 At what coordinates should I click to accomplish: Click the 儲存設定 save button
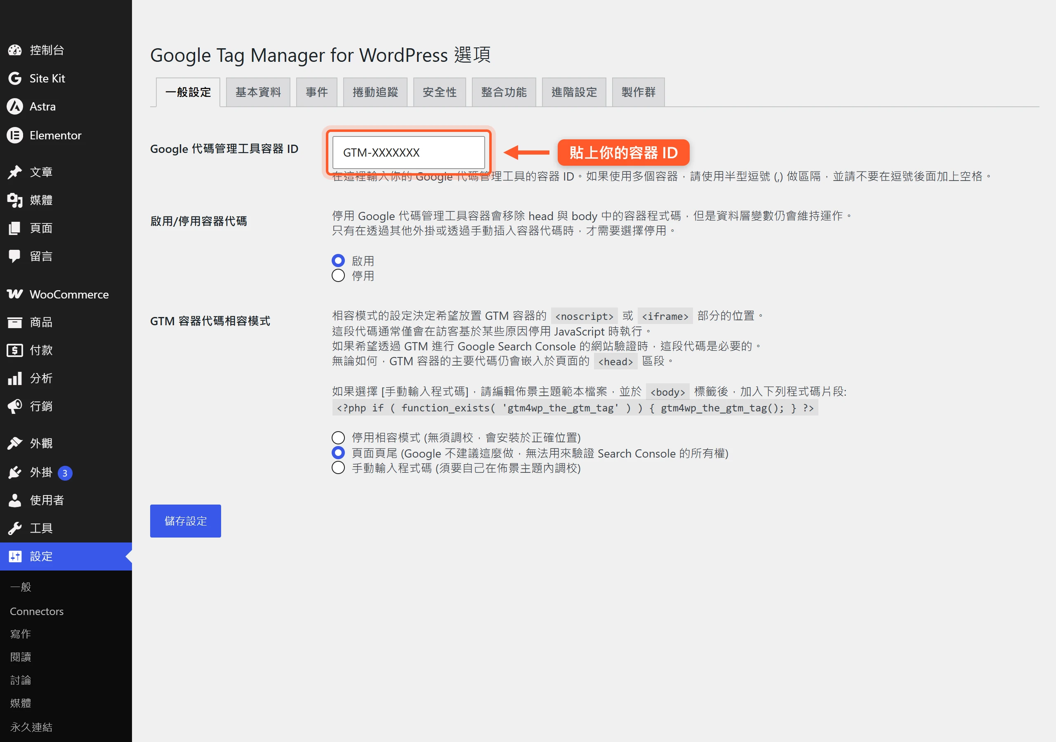(185, 521)
